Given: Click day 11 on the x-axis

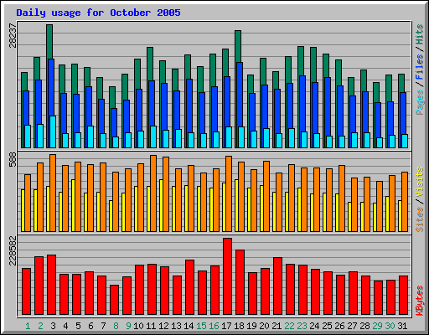Looking at the screenshot, I should [151, 326].
